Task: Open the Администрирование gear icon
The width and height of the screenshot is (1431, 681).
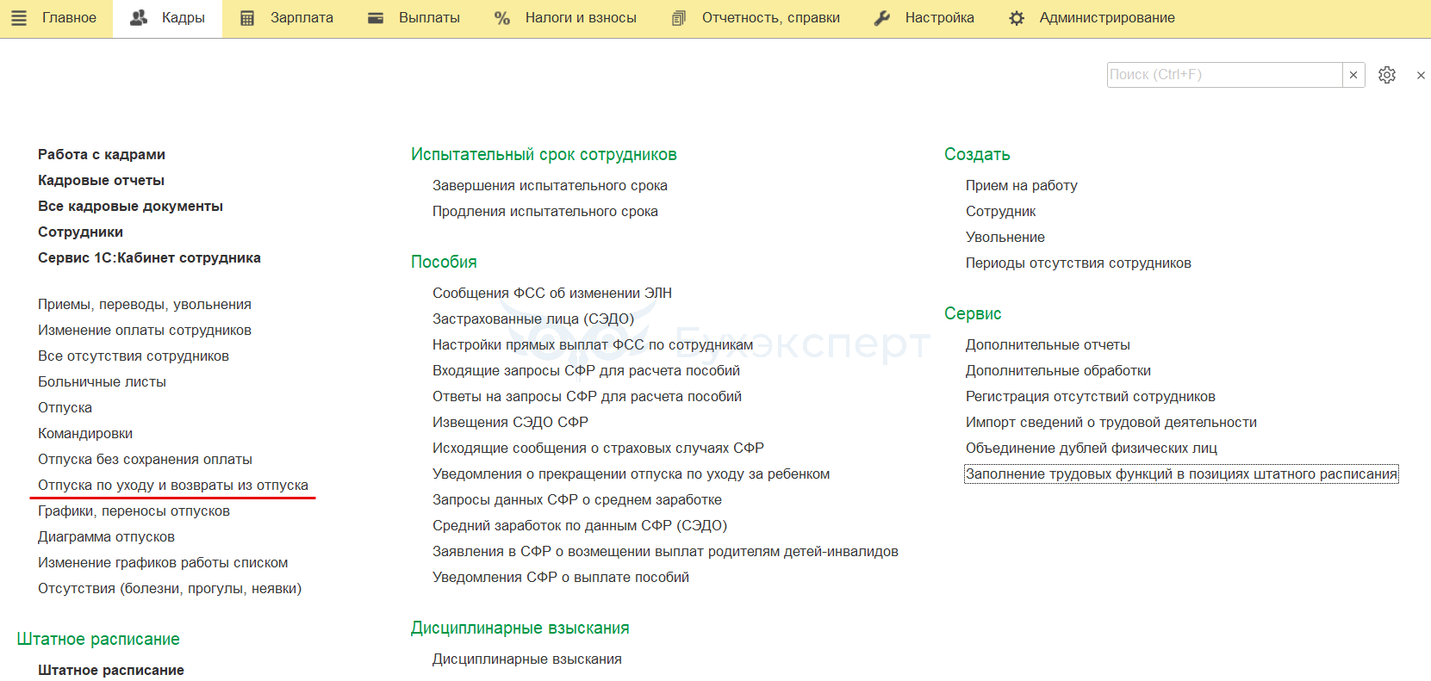Action: click(x=1017, y=18)
